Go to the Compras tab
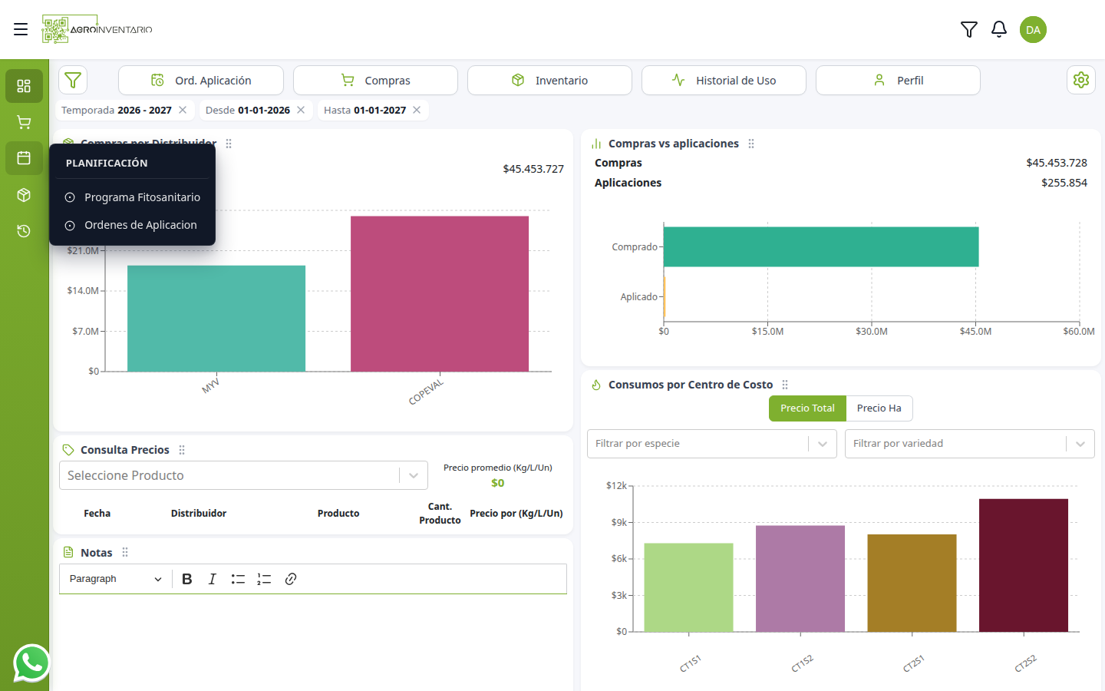The width and height of the screenshot is (1105, 691). [x=375, y=80]
